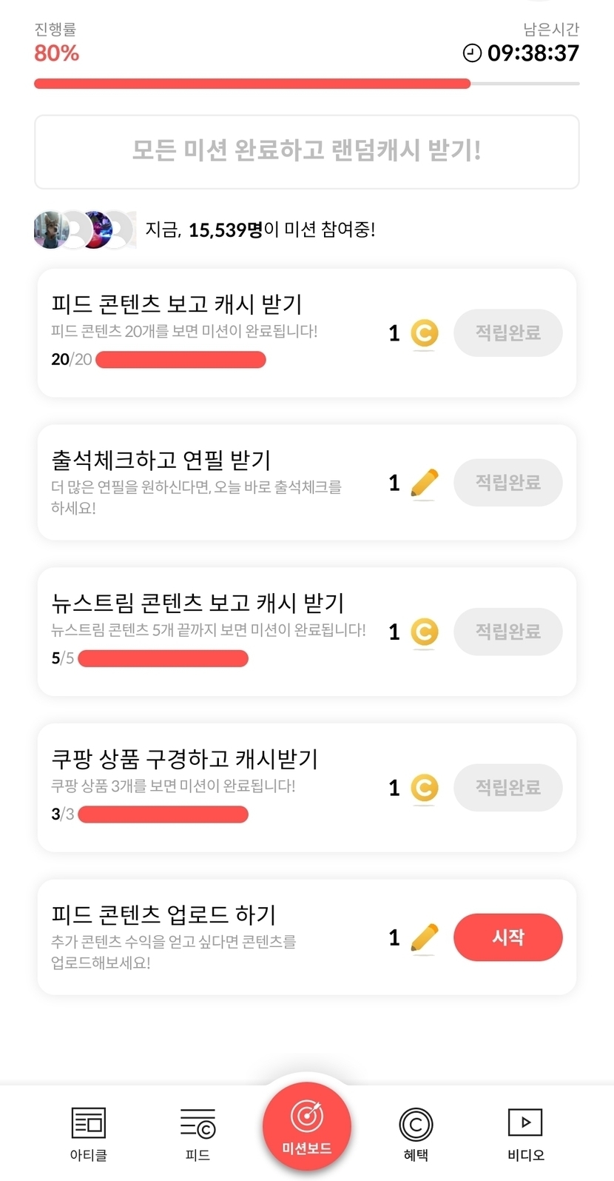Open the 아티클 (Article) tab icon

pyautogui.click(x=89, y=1124)
